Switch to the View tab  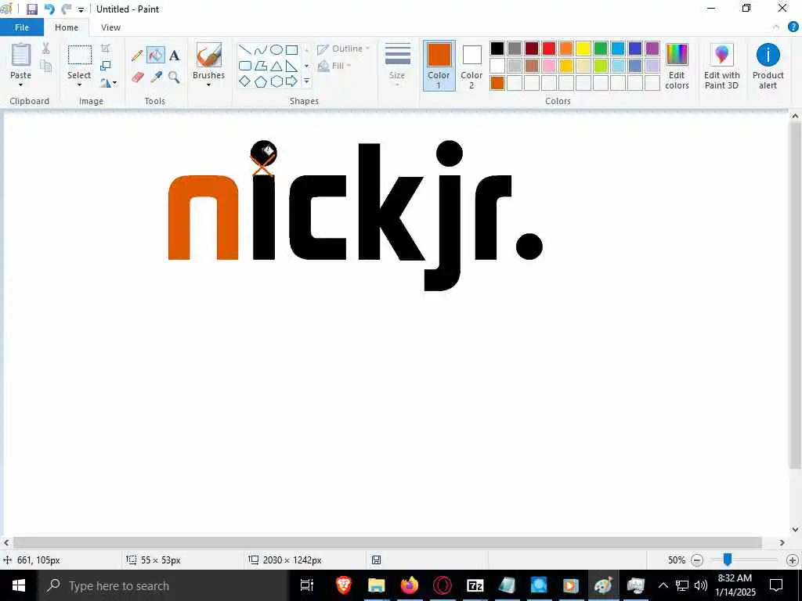pos(110,27)
